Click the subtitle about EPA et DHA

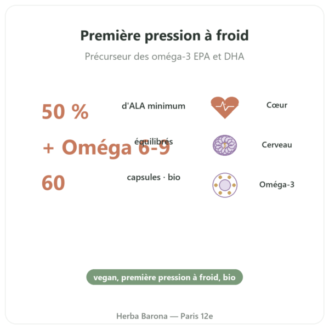pos(164,56)
